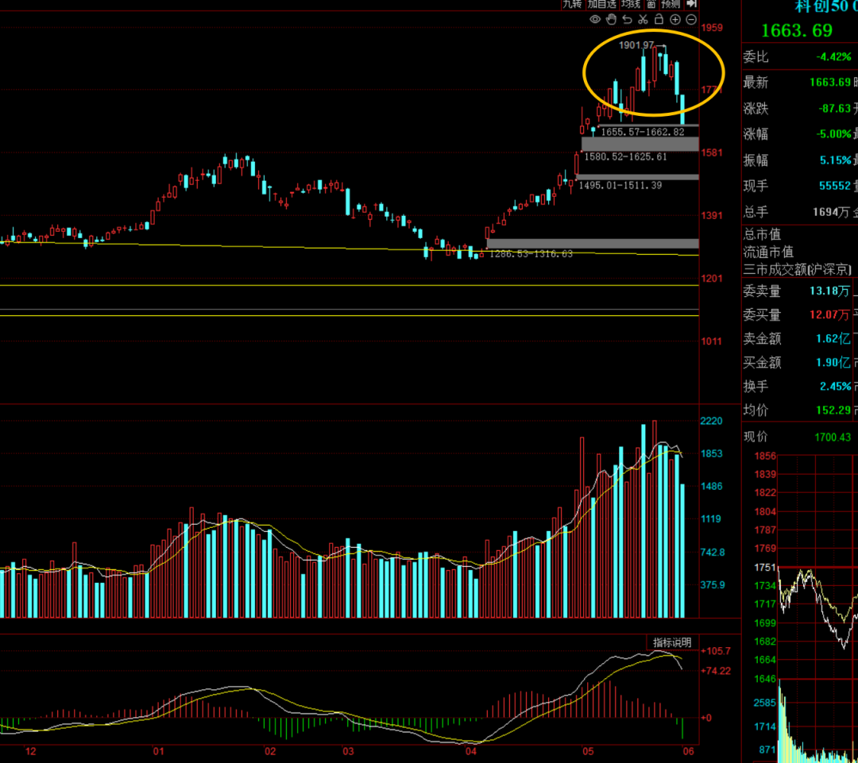
Task: Click the 1286.53-1316.63 gap label
Action: coord(531,254)
